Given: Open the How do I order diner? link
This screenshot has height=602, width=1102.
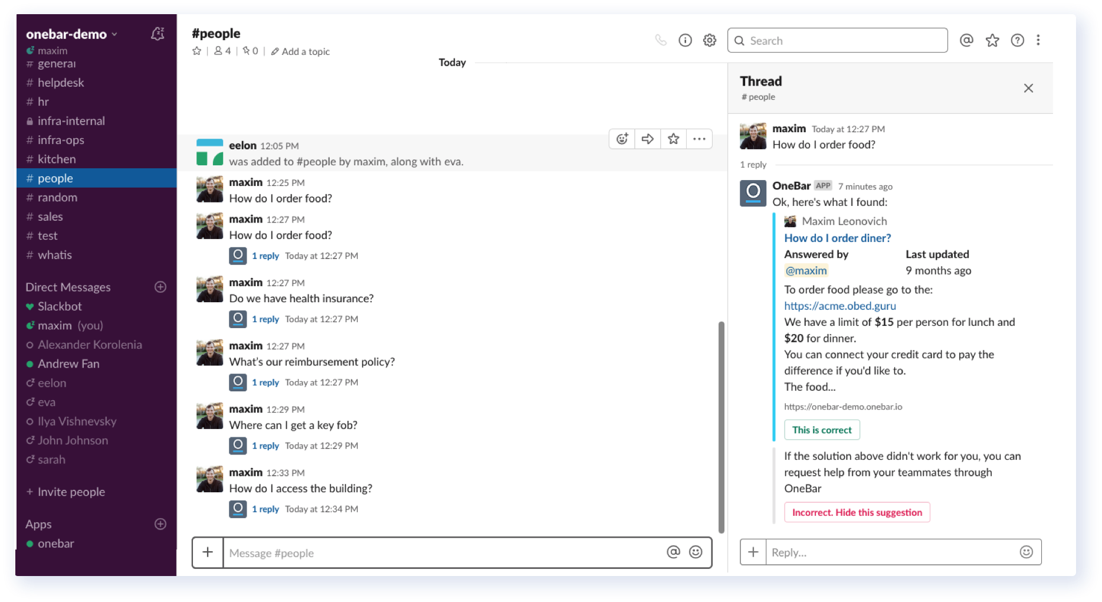Looking at the screenshot, I should [x=837, y=238].
